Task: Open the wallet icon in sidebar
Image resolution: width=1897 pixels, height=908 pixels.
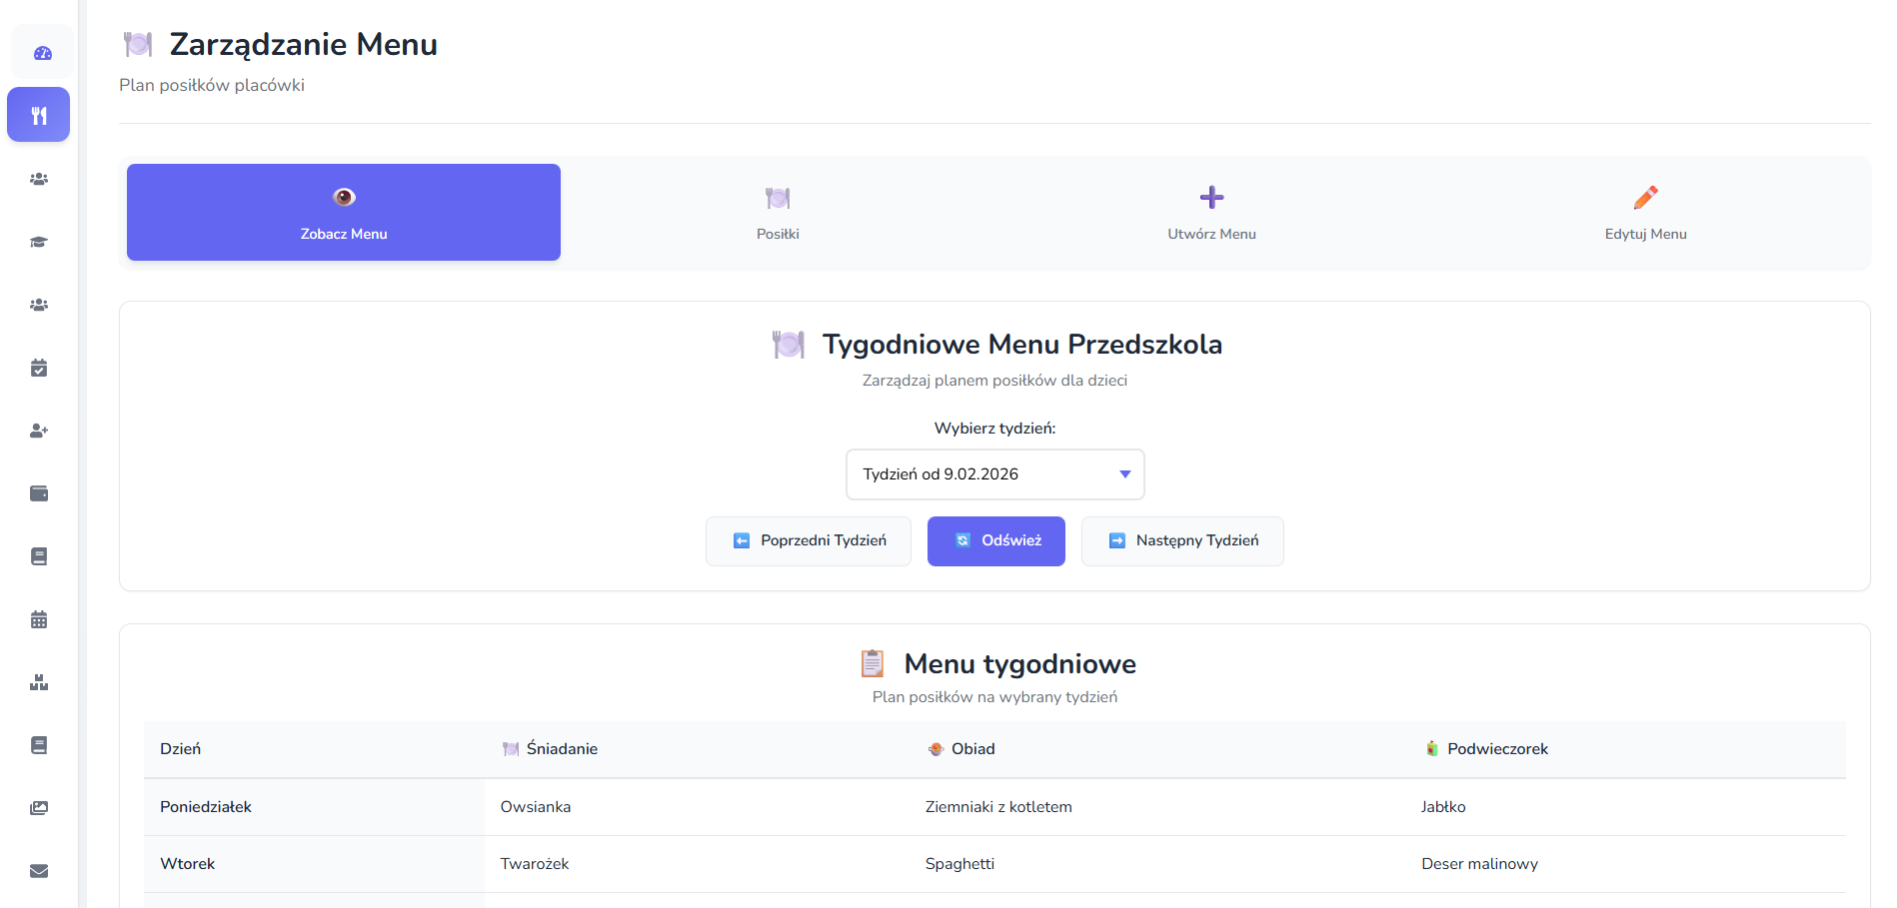Action: click(39, 493)
